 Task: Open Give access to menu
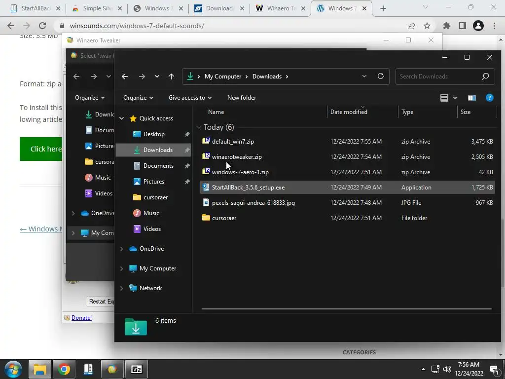coord(190,98)
